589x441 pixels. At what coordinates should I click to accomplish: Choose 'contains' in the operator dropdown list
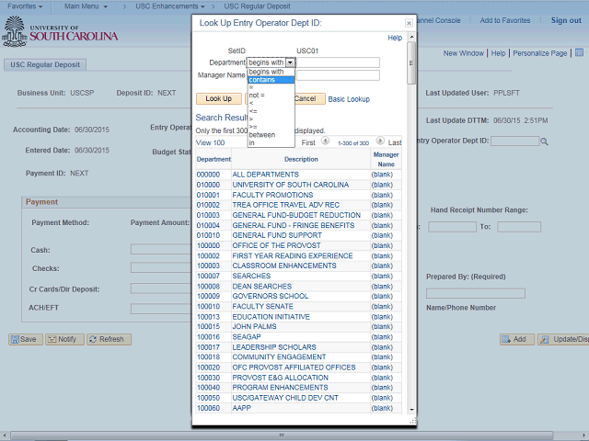(271, 80)
